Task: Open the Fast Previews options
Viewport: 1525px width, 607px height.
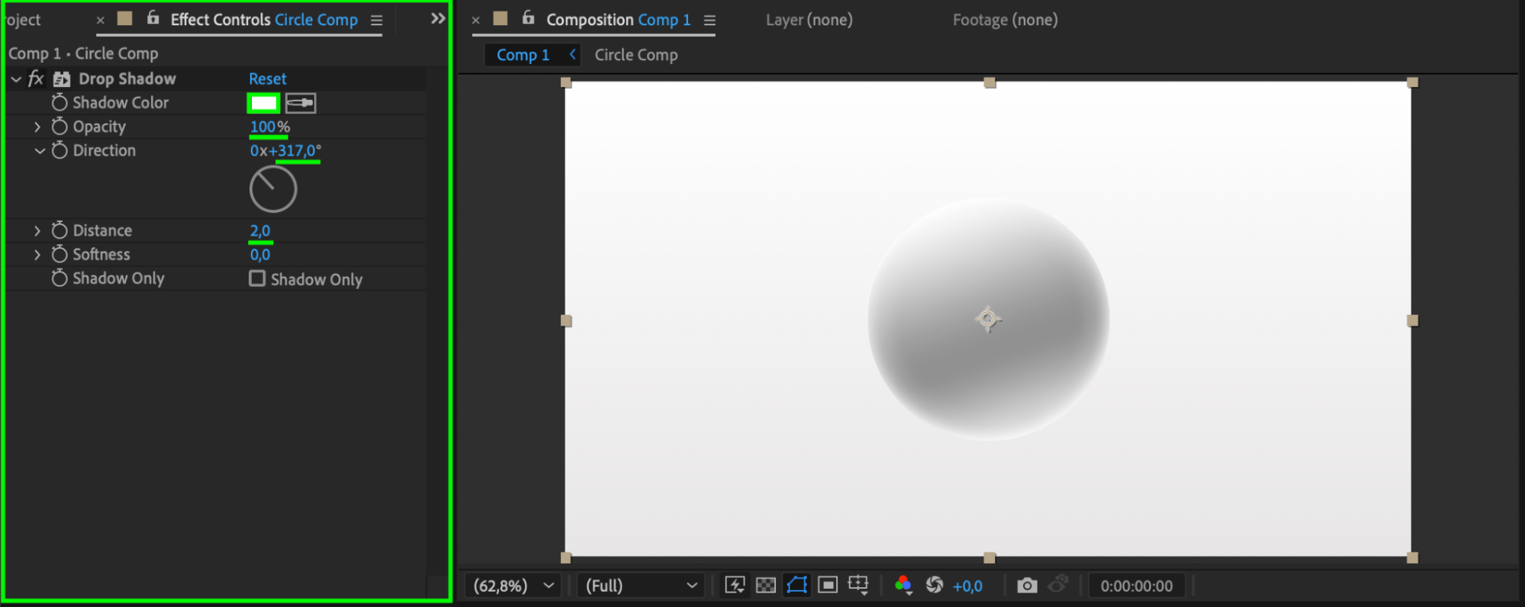Action: (735, 585)
